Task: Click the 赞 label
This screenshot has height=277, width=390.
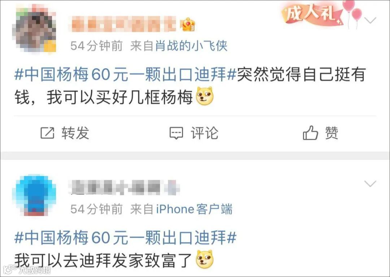Action: [331, 133]
